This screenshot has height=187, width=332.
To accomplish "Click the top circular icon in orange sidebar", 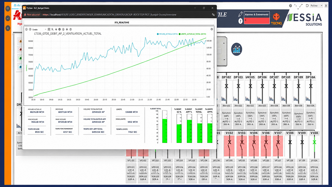I will click(8, 8).
